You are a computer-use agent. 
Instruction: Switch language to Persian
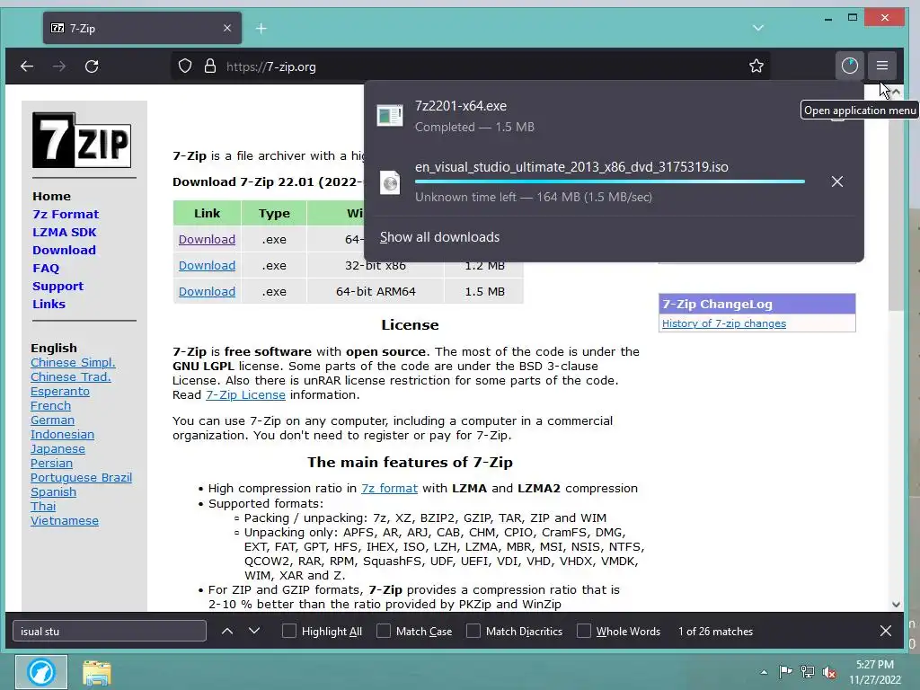pos(51,463)
